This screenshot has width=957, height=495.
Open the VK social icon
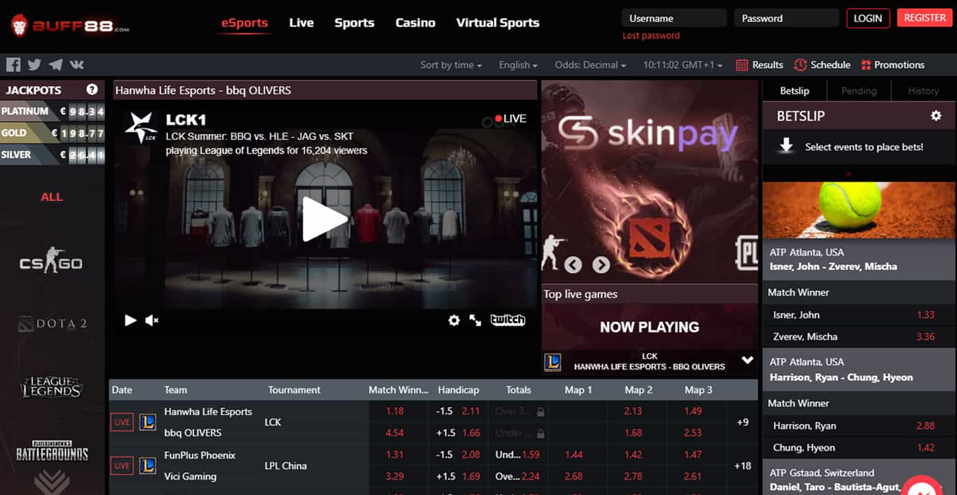click(x=77, y=65)
